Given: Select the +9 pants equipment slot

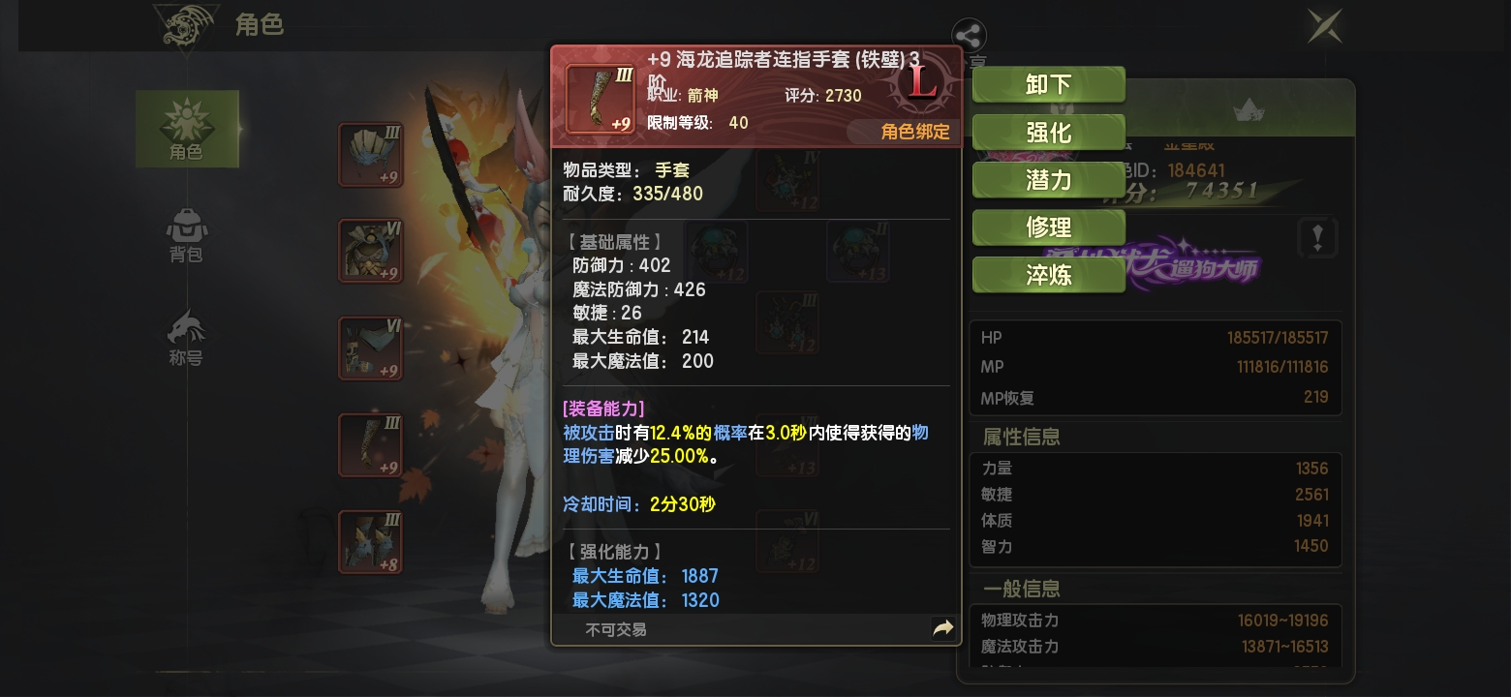Looking at the screenshot, I should (370, 348).
